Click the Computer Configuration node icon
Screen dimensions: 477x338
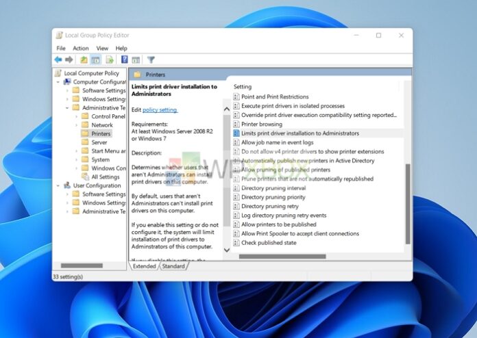pyautogui.click(x=67, y=81)
